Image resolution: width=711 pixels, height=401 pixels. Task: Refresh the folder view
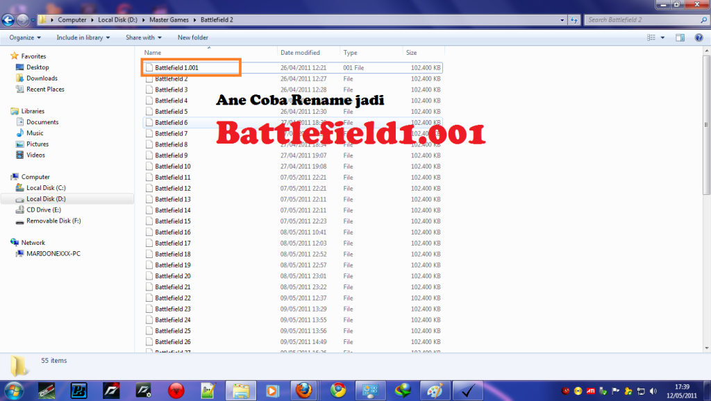[x=574, y=20]
